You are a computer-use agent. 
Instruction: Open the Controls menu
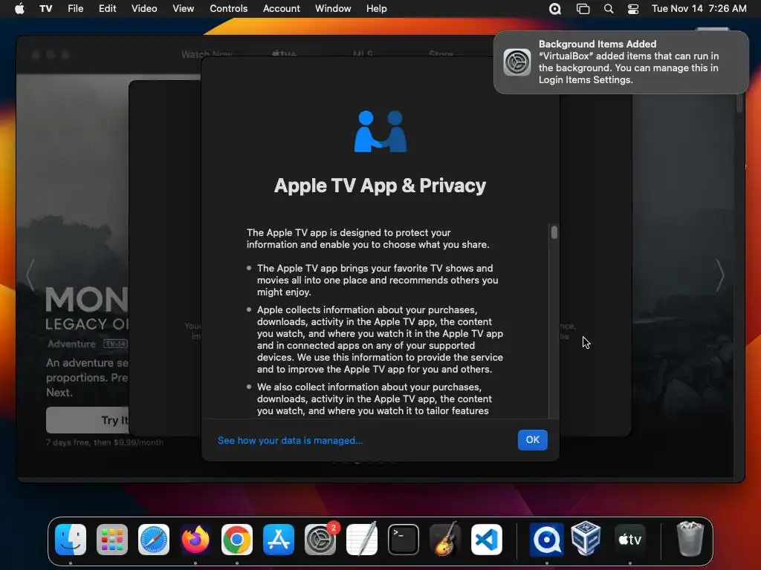(229, 8)
